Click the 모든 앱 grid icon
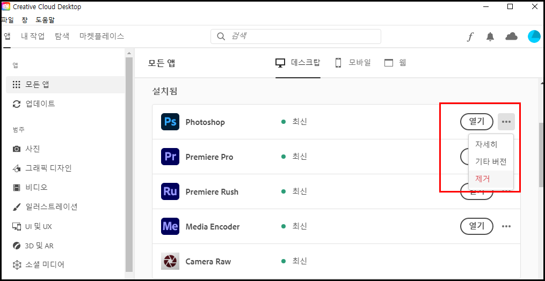This screenshot has height=281, width=545. pos(16,84)
